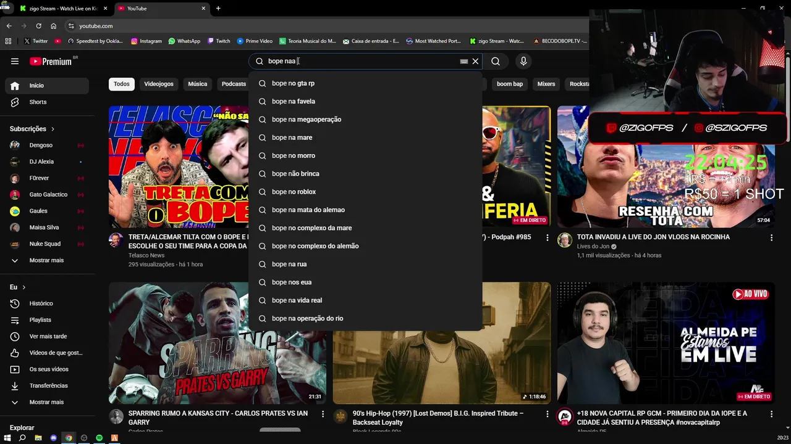This screenshot has width=791, height=444.
Task: Open the 'TRETA COM O BOPE' video thumbnail
Action: pos(179,166)
